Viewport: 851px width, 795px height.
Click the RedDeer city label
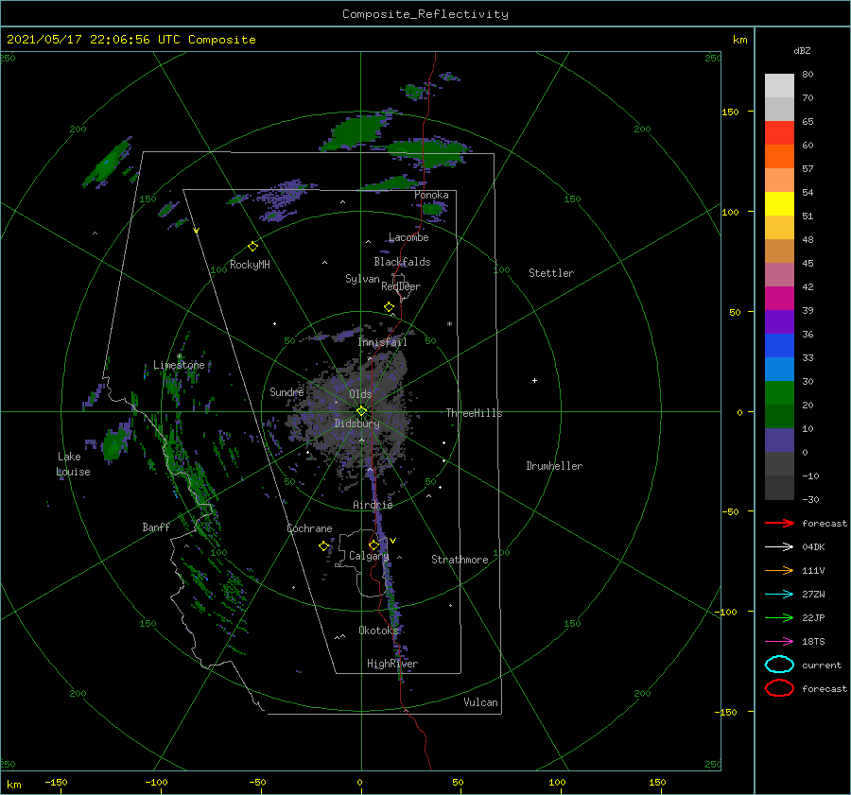click(401, 286)
